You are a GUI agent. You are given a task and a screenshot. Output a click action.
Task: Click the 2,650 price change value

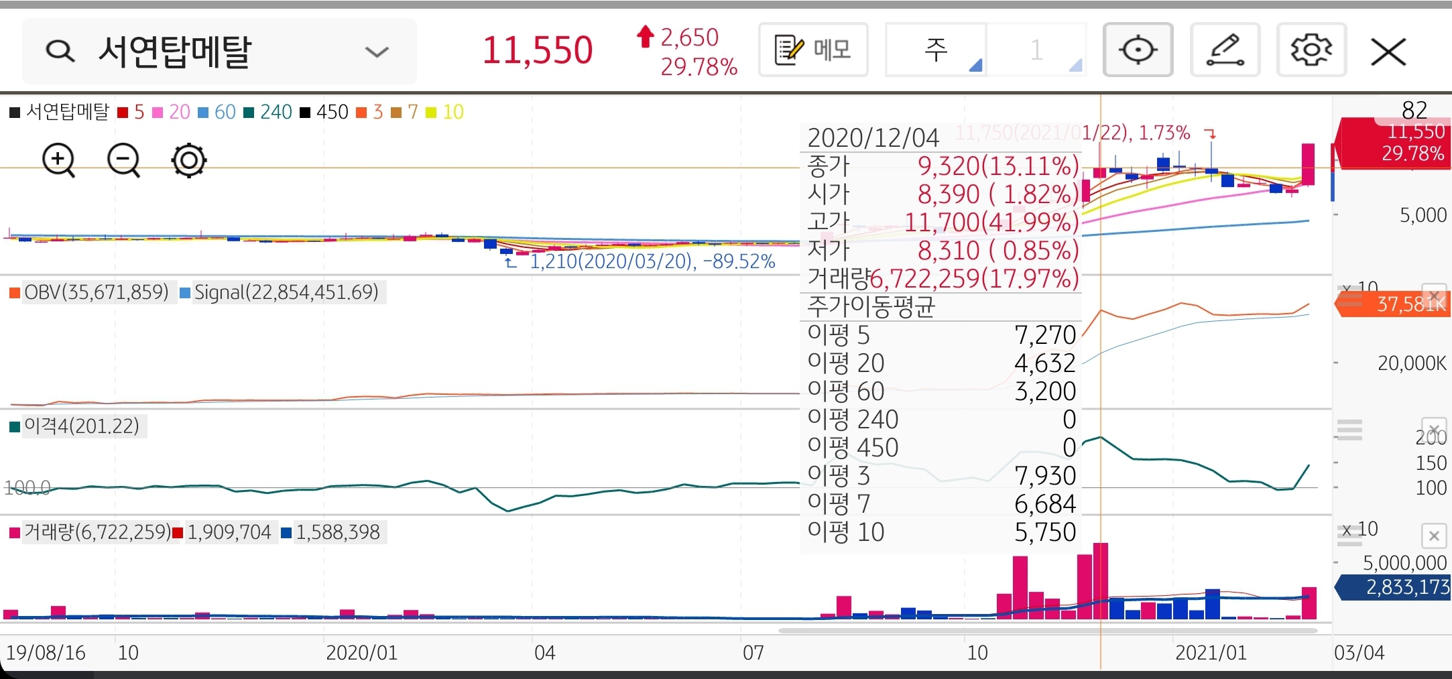pyautogui.click(x=689, y=38)
